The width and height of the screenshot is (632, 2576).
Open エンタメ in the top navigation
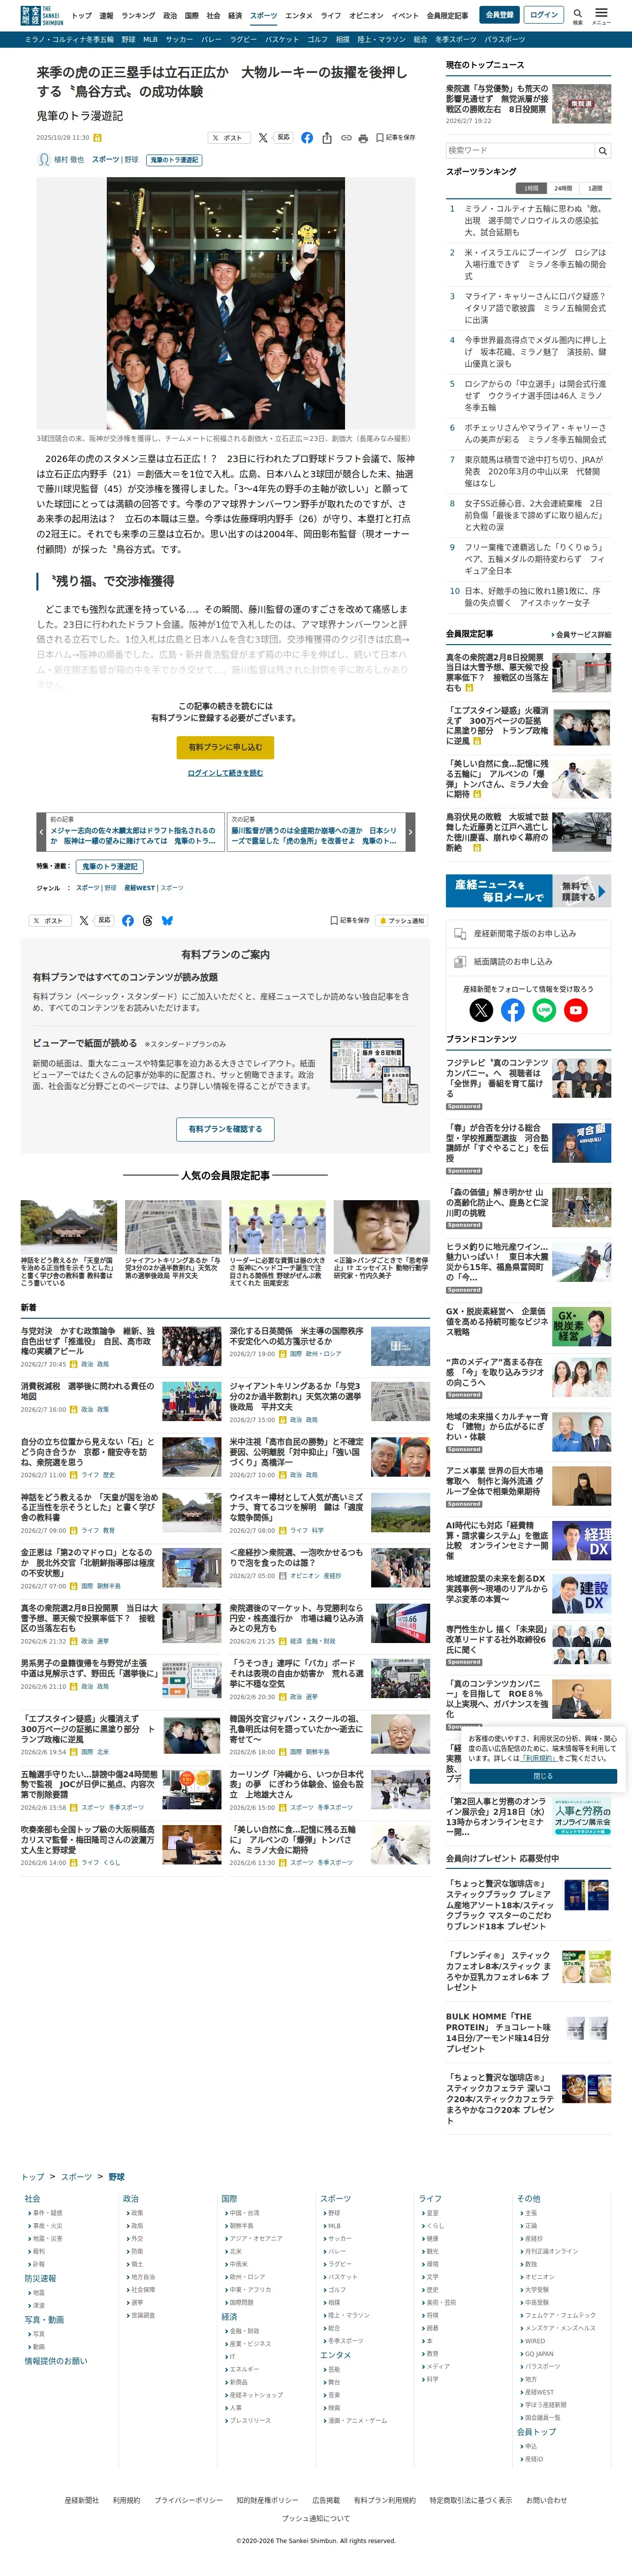point(298,16)
